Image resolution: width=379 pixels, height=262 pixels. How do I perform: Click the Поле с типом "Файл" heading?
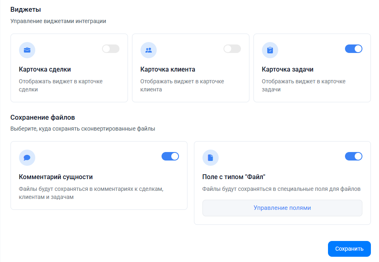click(x=234, y=177)
